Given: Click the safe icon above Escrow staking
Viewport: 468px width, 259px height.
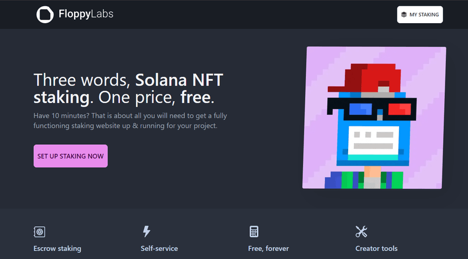Looking at the screenshot, I should coord(40,231).
